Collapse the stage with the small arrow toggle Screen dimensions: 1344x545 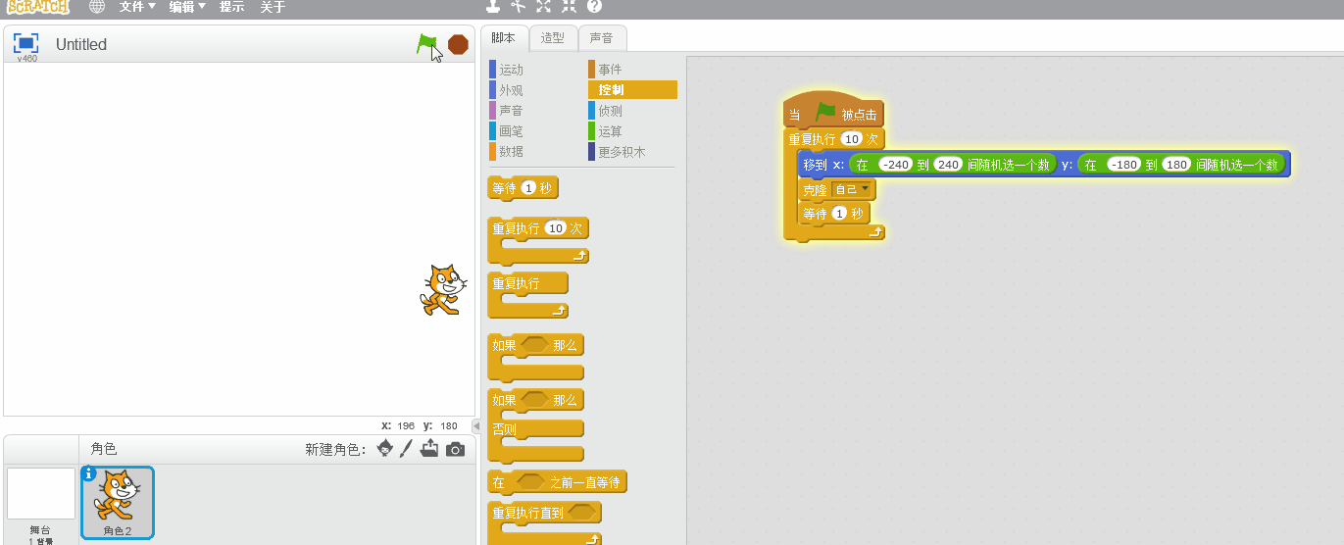click(476, 426)
